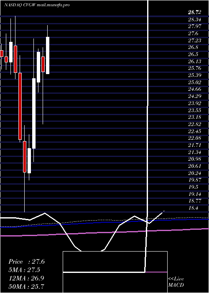Click the 26.5 price axis label
The height and width of the screenshot is (293, 209).
tap(193, 54)
